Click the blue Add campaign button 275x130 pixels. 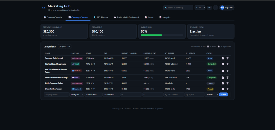224,94
